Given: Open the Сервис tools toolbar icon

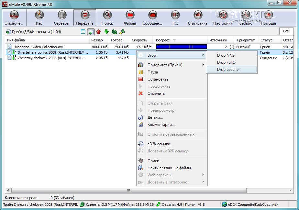Looking at the screenshot, I should tap(246, 15).
